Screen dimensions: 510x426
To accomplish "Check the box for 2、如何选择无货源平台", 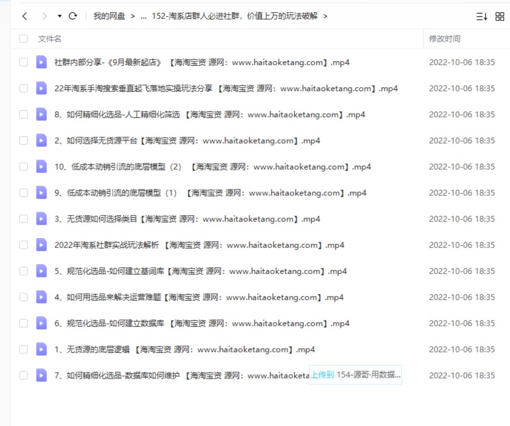I will pyautogui.click(x=23, y=140).
